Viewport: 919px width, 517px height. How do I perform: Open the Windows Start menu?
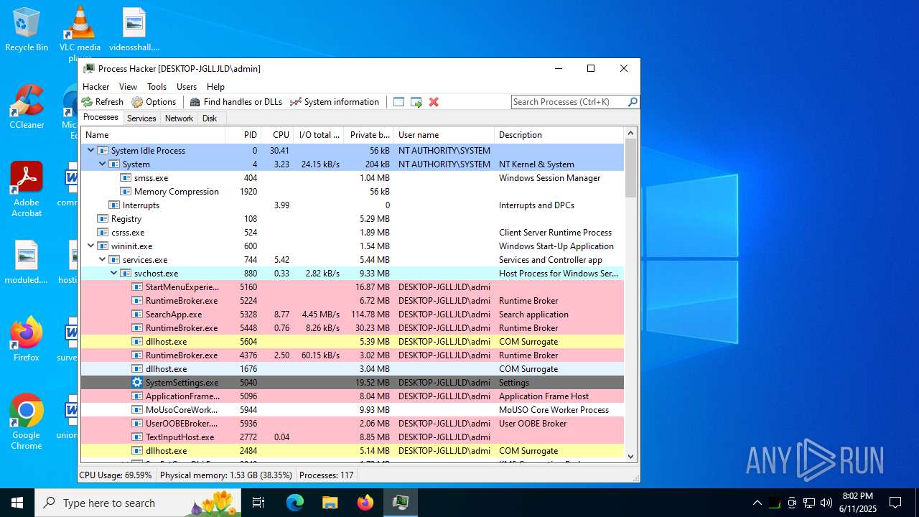pyautogui.click(x=17, y=503)
